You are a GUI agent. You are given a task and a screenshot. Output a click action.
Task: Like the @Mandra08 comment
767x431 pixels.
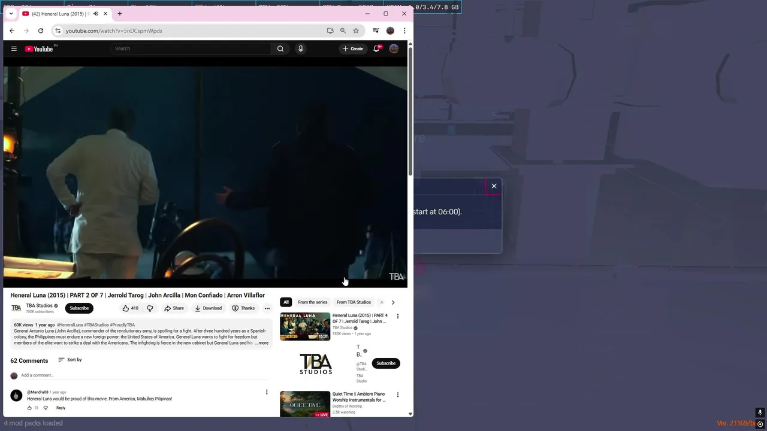click(x=29, y=408)
